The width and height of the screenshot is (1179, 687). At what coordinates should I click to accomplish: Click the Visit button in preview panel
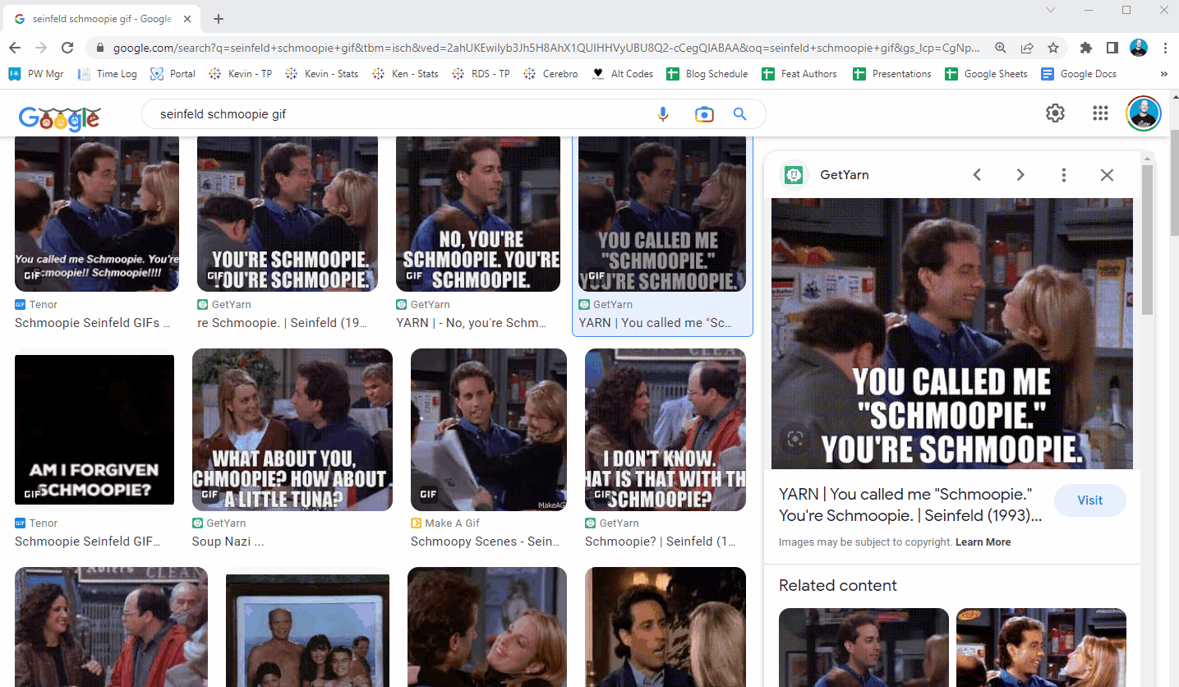pos(1089,500)
